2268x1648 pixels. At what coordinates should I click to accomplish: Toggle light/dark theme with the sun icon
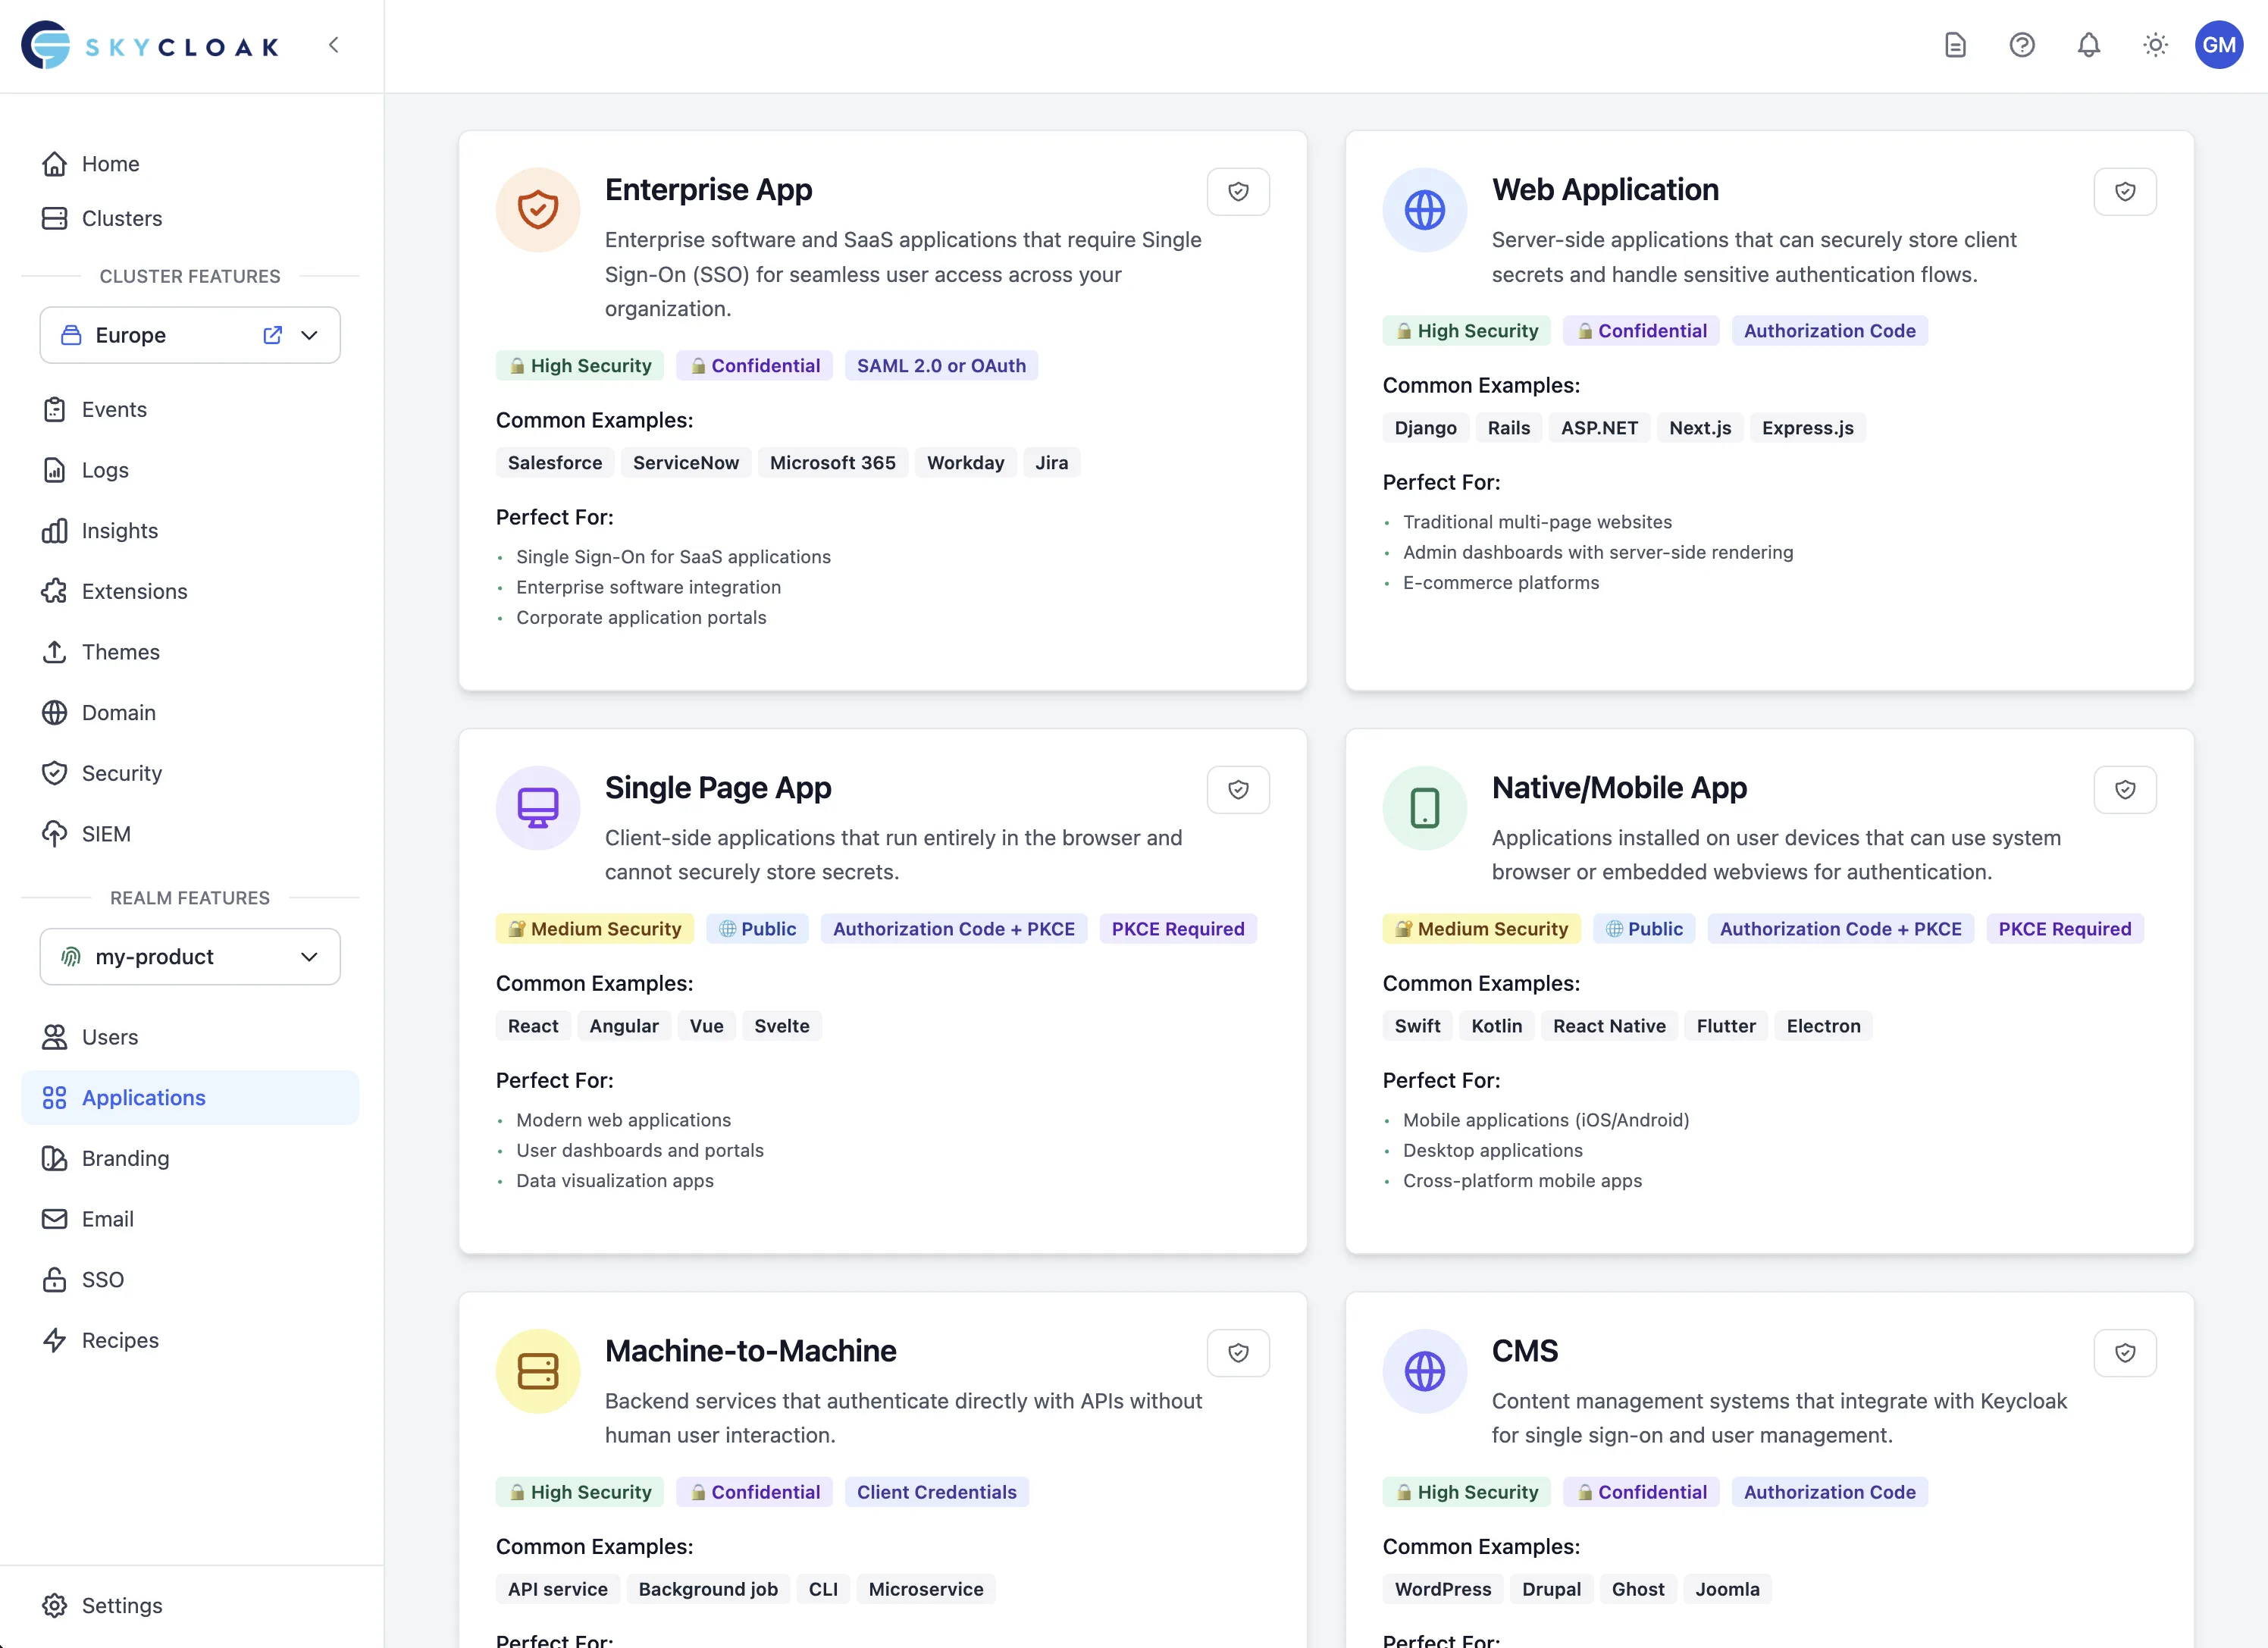[x=2156, y=45]
